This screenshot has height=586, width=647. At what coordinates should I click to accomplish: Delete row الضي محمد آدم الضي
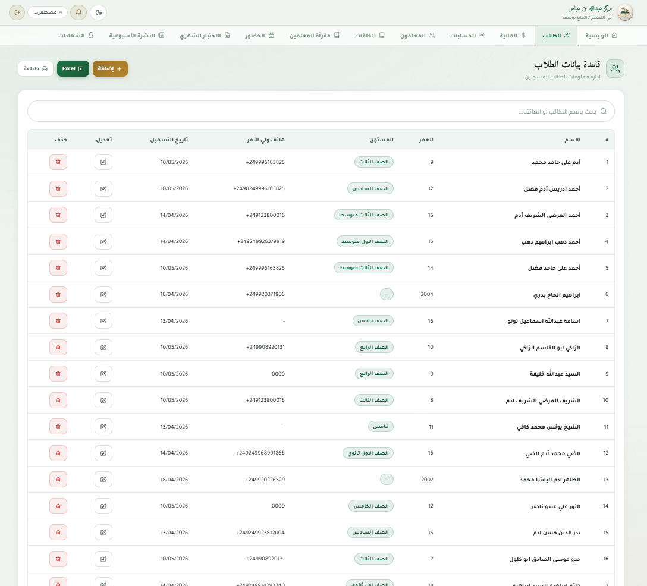point(58,453)
